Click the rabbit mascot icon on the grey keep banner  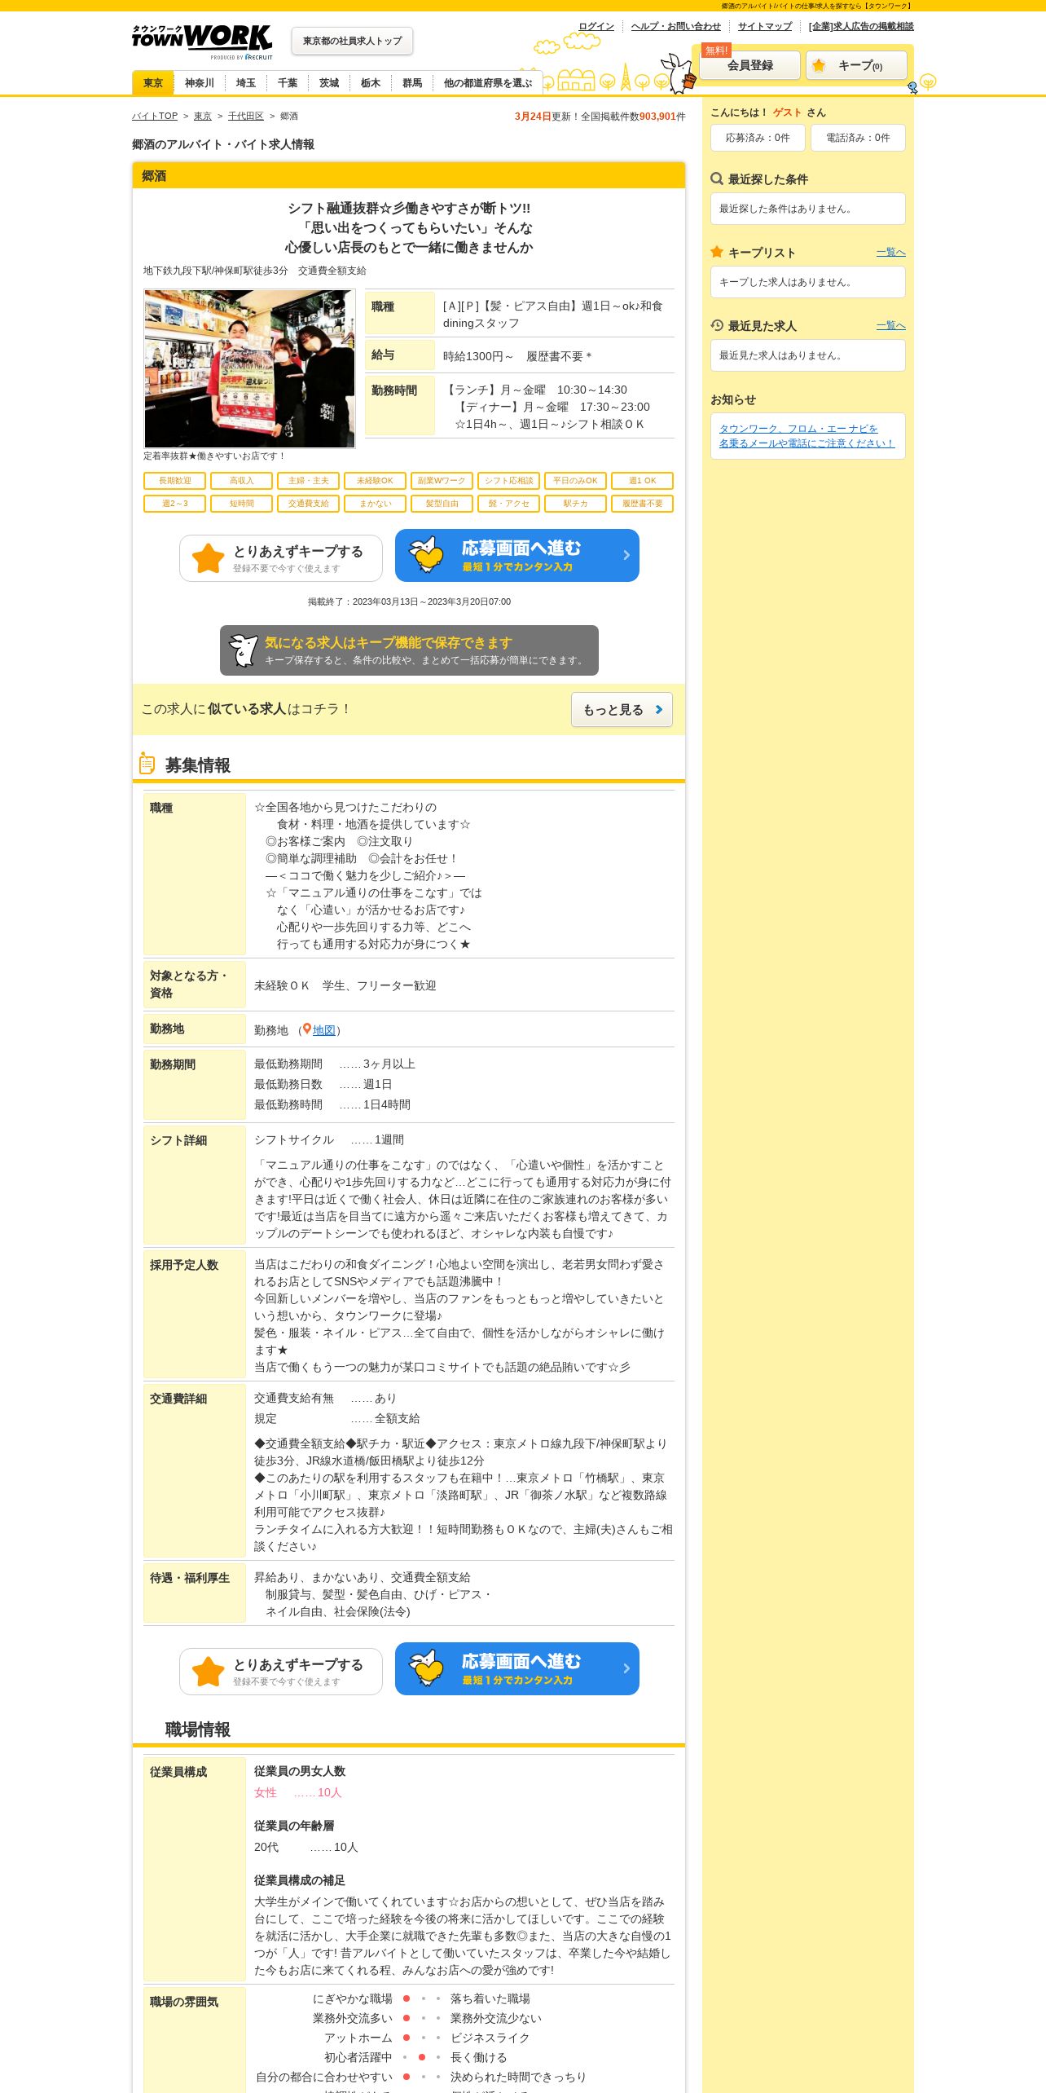coord(243,650)
